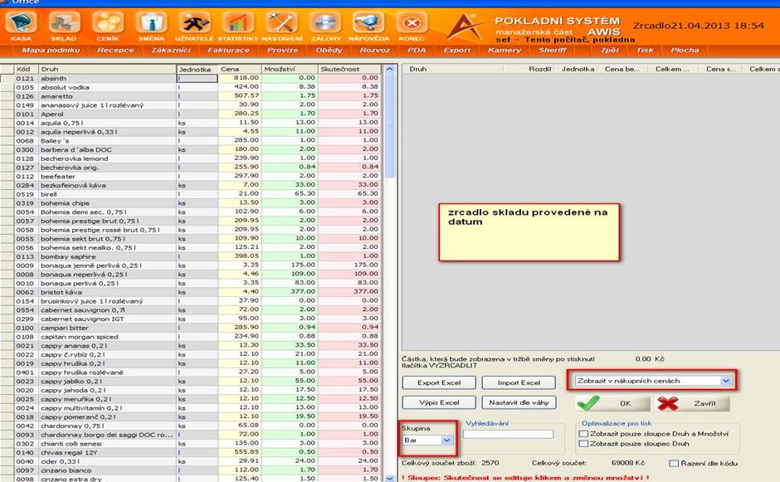The width and height of the screenshot is (780, 482).
Task: Edit the Skutečnost value for cinzano bianco
Action: [349, 470]
